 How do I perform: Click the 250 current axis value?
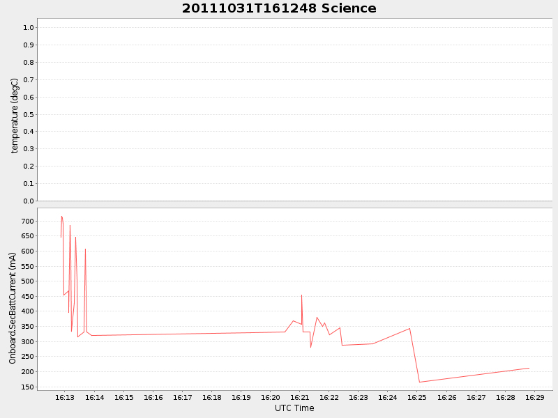[x=27, y=357]
